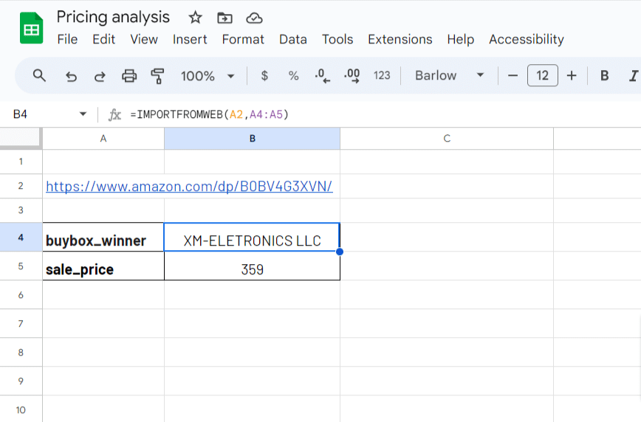The image size is (641, 422).
Task: Open the Amazon product URL link
Action: [x=189, y=187]
